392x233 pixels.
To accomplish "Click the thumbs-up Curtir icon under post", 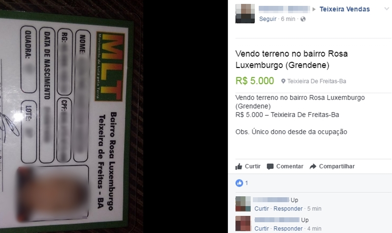I will point(239,166).
